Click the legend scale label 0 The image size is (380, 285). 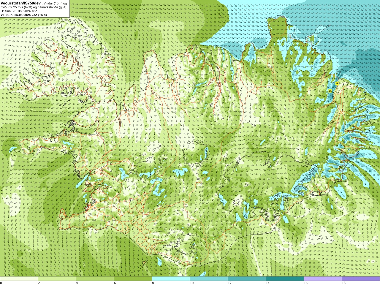pos(1,283)
